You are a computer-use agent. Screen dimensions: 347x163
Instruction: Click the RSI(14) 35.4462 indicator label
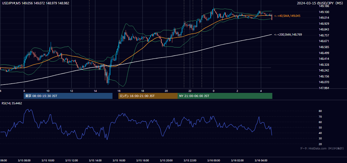12,103
